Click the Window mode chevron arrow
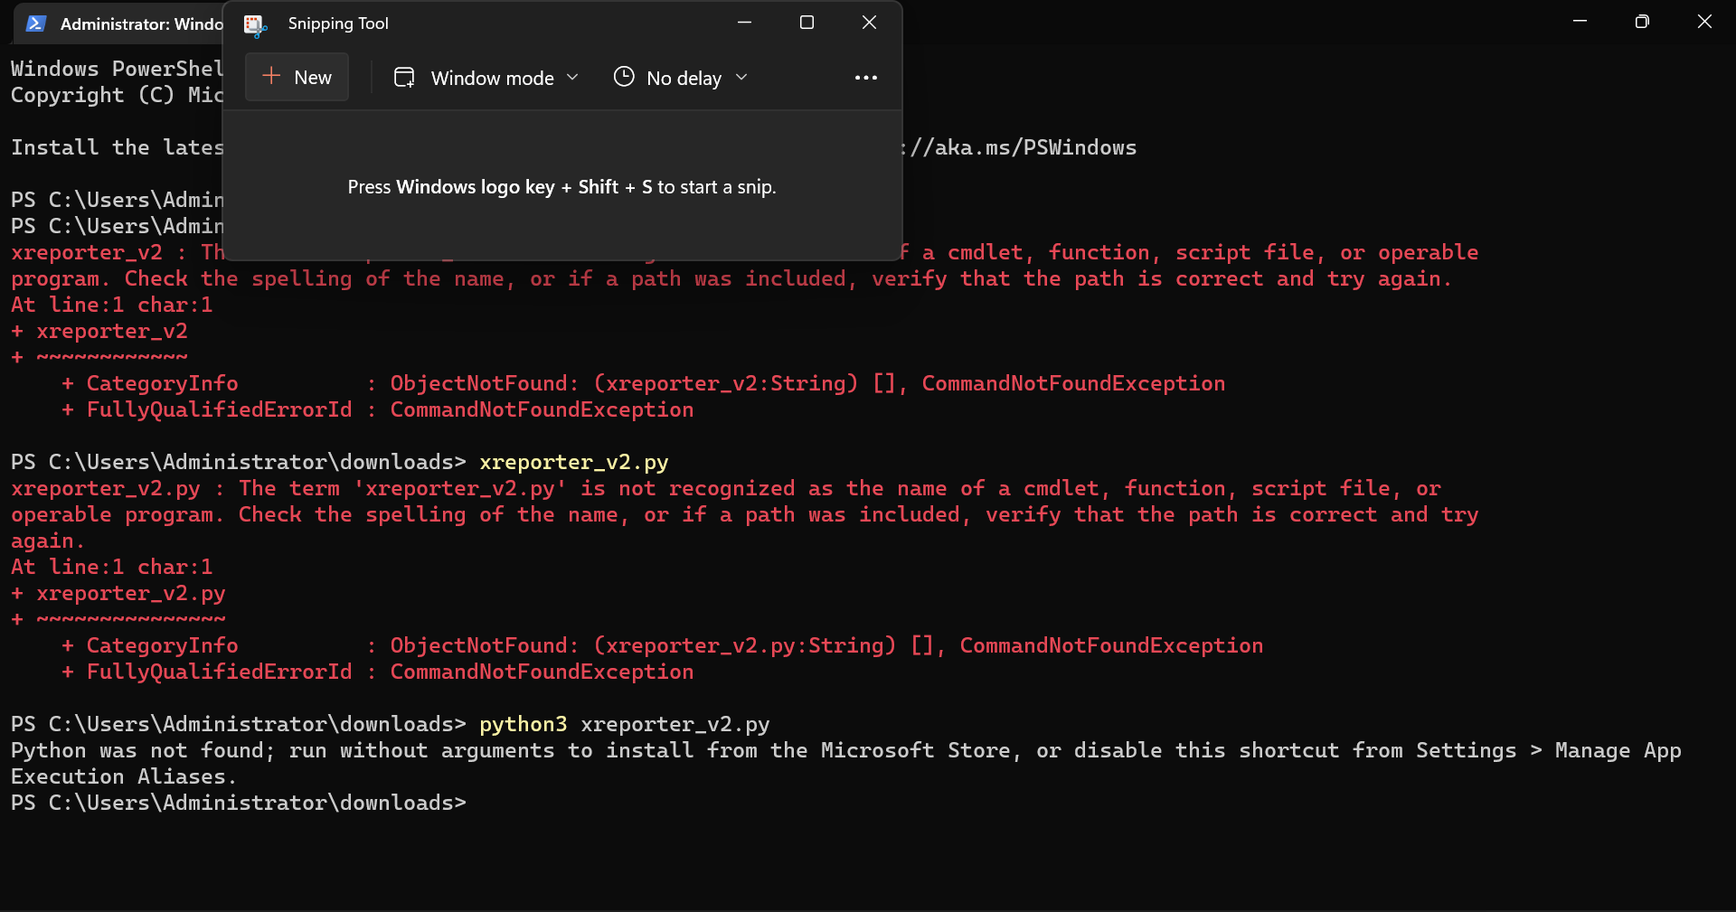This screenshot has height=912, width=1736. click(x=572, y=78)
